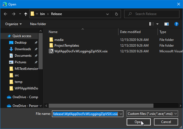Screen dimensions: 183x129
Task: Open Documents in navigation pane
Action: (23, 56)
